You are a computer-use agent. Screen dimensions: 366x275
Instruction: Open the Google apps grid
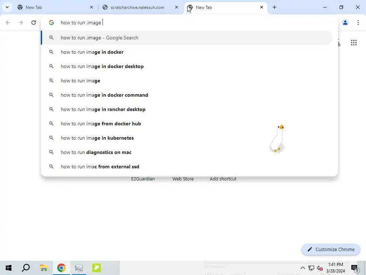(354, 43)
